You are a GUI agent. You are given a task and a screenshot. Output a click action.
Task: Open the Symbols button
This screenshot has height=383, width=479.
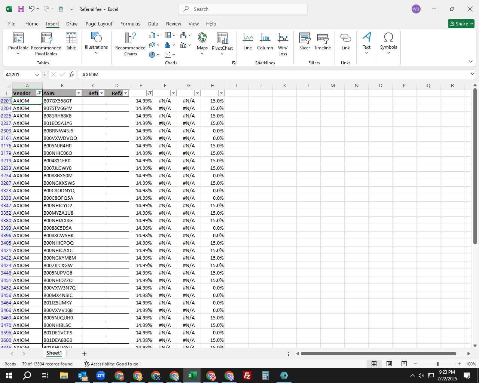coord(388,43)
